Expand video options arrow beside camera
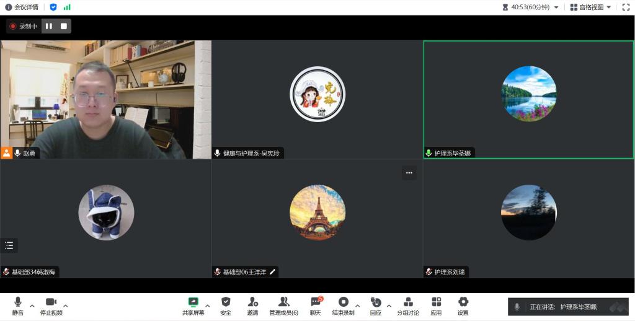This screenshot has height=321, width=635. point(66,306)
